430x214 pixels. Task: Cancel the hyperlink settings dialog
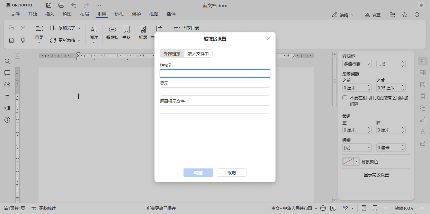coord(231,172)
